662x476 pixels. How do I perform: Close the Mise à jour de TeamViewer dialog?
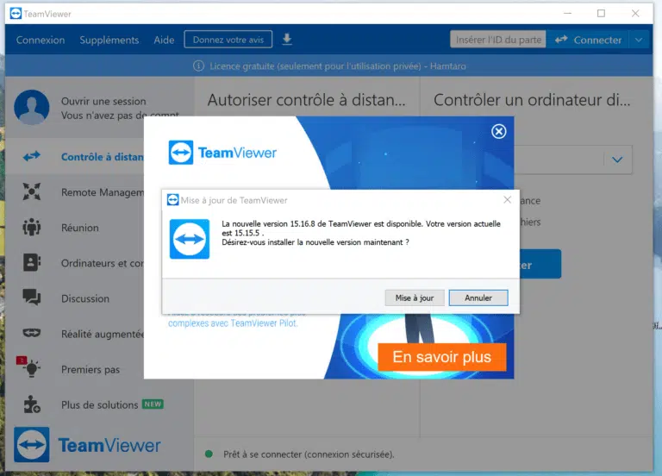click(x=508, y=200)
